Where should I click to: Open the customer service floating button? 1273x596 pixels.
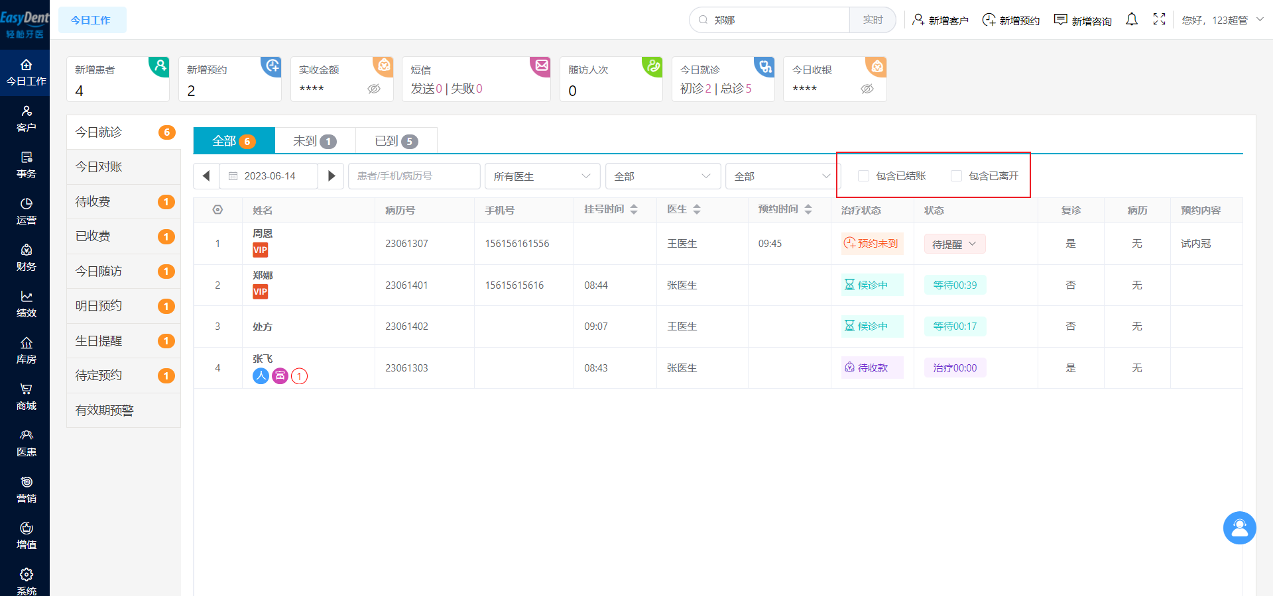click(x=1239, y=528)
